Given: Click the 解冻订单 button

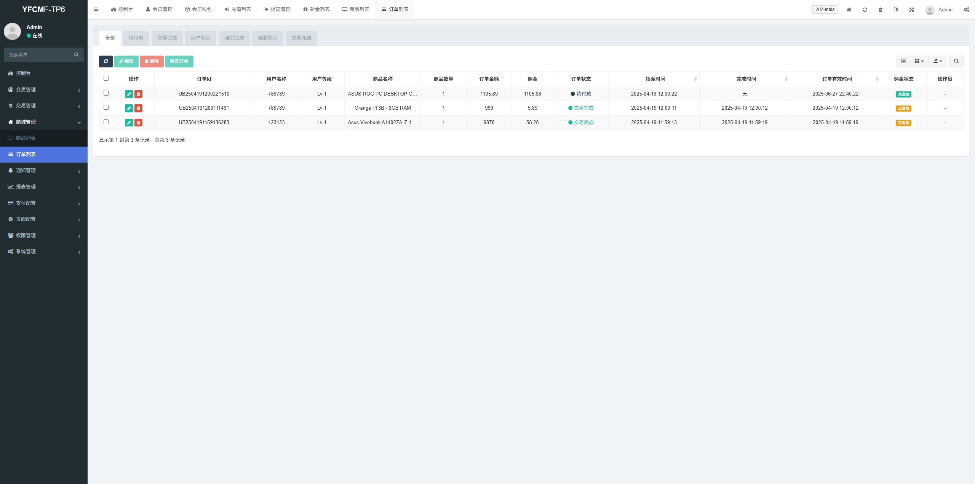Looking at the screenshot, I should coord(179,61).
